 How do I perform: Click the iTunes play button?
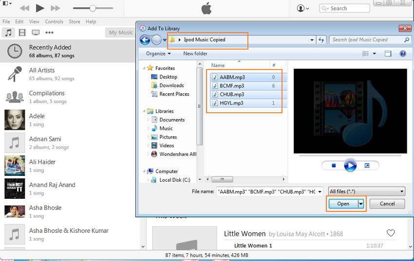tap(40, 8)
